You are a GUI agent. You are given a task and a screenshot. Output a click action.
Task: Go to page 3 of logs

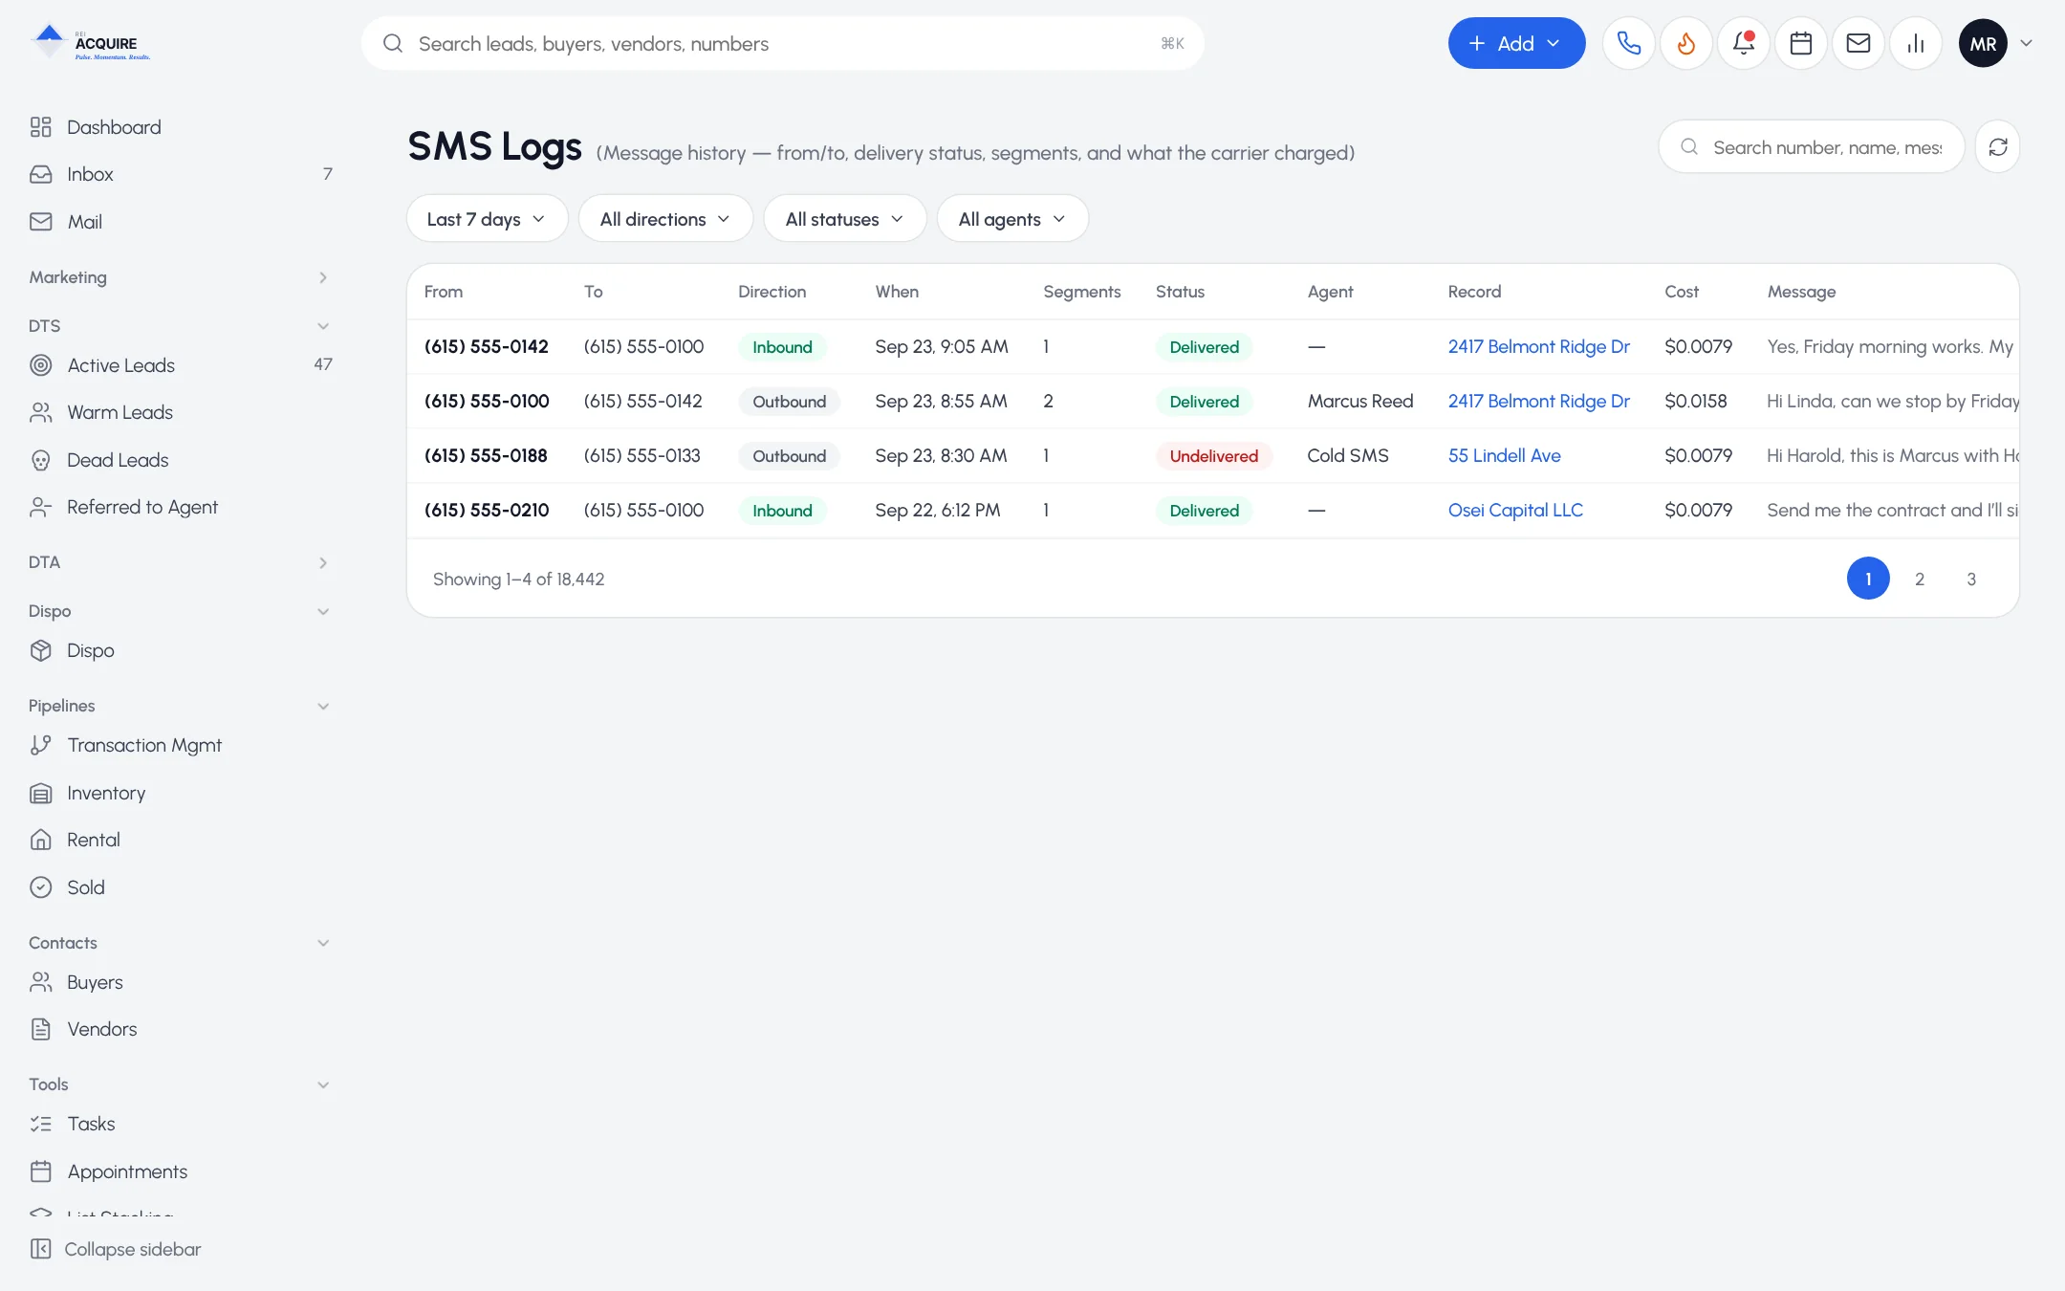[1971, 579]
